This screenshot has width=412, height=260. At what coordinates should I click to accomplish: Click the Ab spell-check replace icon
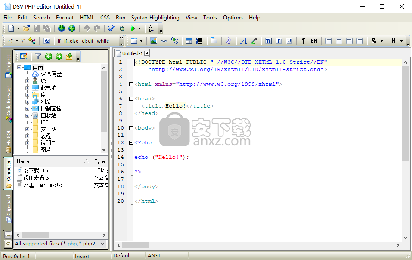point(152,28)
